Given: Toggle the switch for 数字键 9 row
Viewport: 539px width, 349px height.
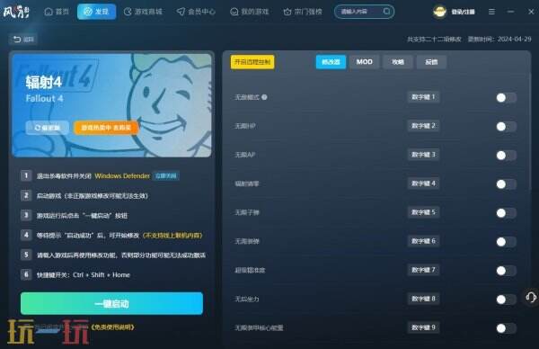Looking at the screenshot, I should (506, 328).
